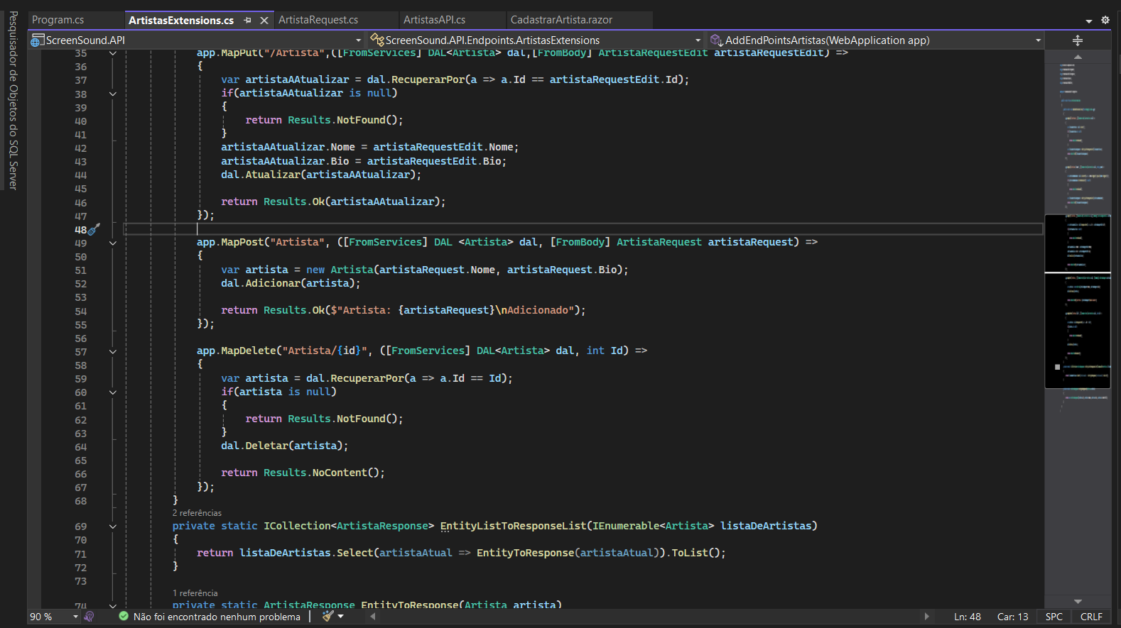Collapse the if block at line 38

pos(113,94)
